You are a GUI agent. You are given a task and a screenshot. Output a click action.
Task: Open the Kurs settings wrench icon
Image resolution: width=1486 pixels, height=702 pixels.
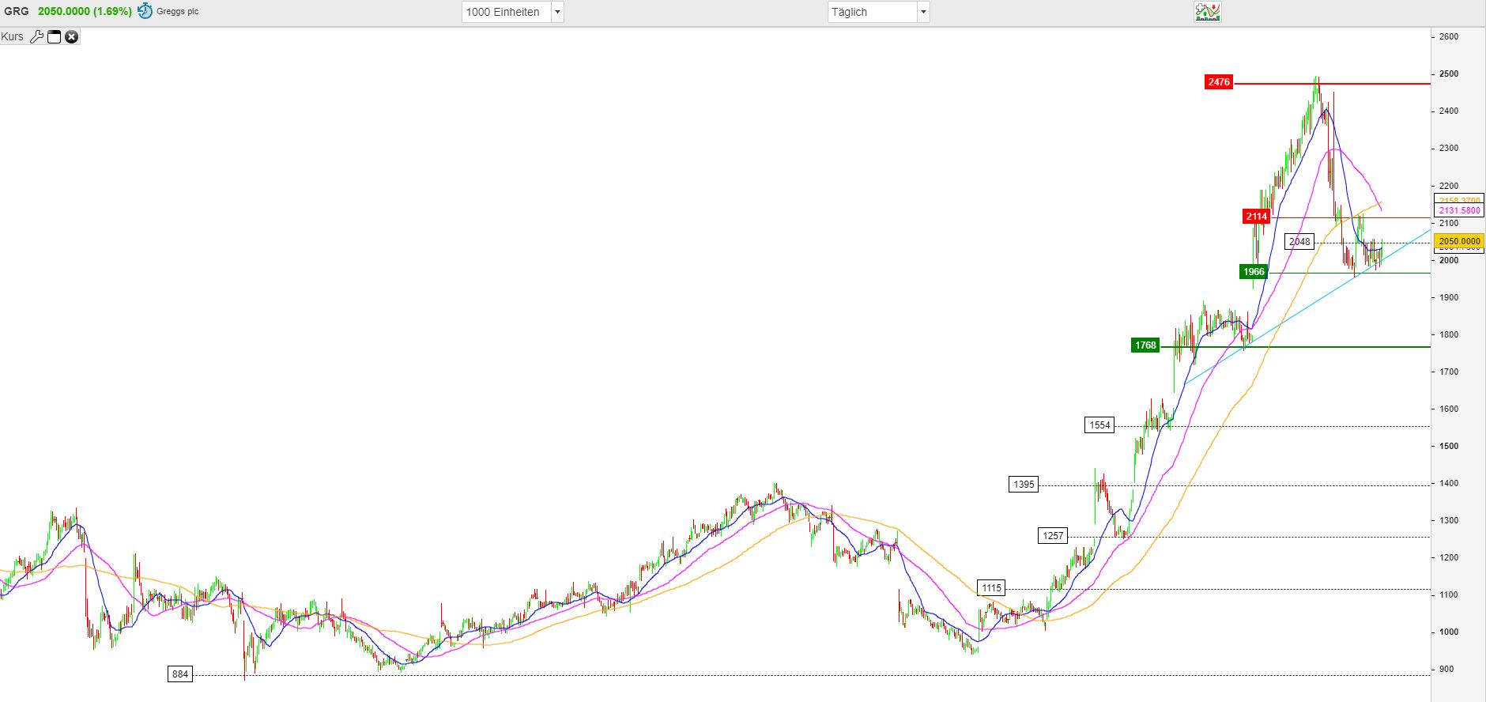36,36
